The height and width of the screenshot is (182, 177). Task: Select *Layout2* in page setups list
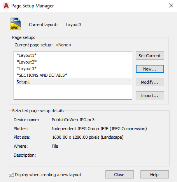pyautogui.click(x=26, y=62)
